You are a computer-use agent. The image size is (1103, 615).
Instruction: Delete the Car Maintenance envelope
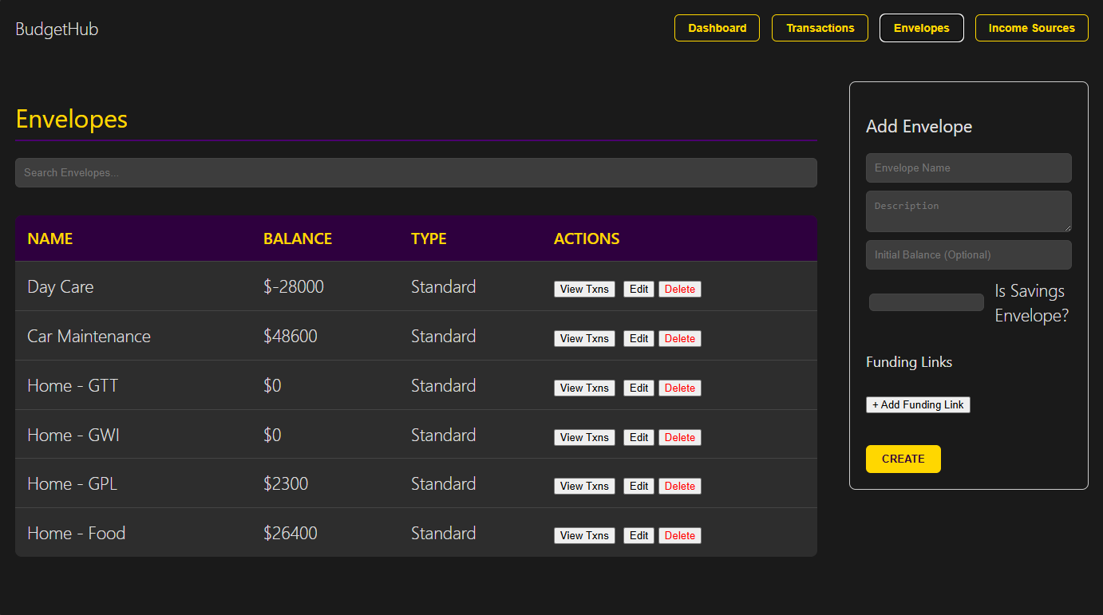point(679,339)
